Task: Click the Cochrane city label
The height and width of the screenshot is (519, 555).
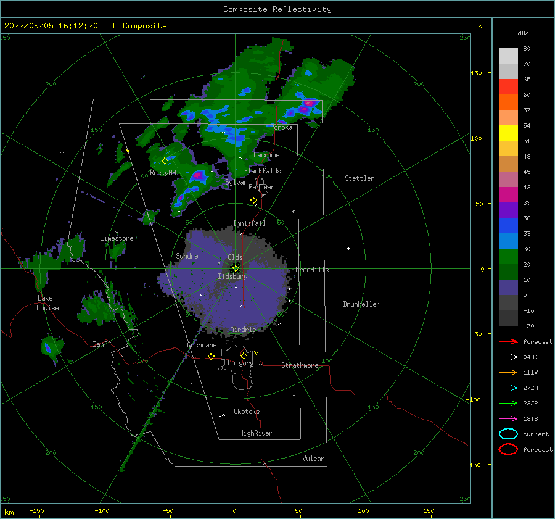Action: click(202, 345)
